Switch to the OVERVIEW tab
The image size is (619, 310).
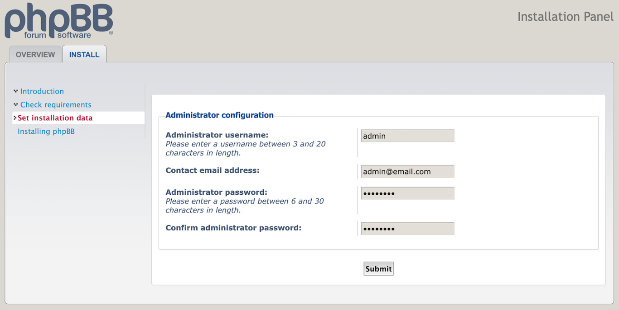35,54
